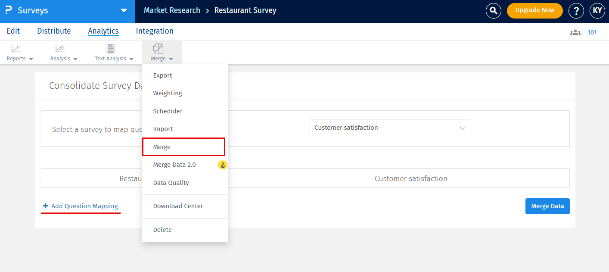Click the respondents count icon
The image size is (609, 272).
(575, 32)
